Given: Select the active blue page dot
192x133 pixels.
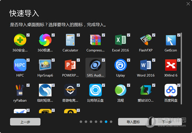Looking at the screenshot, I should tap(106, 122).
